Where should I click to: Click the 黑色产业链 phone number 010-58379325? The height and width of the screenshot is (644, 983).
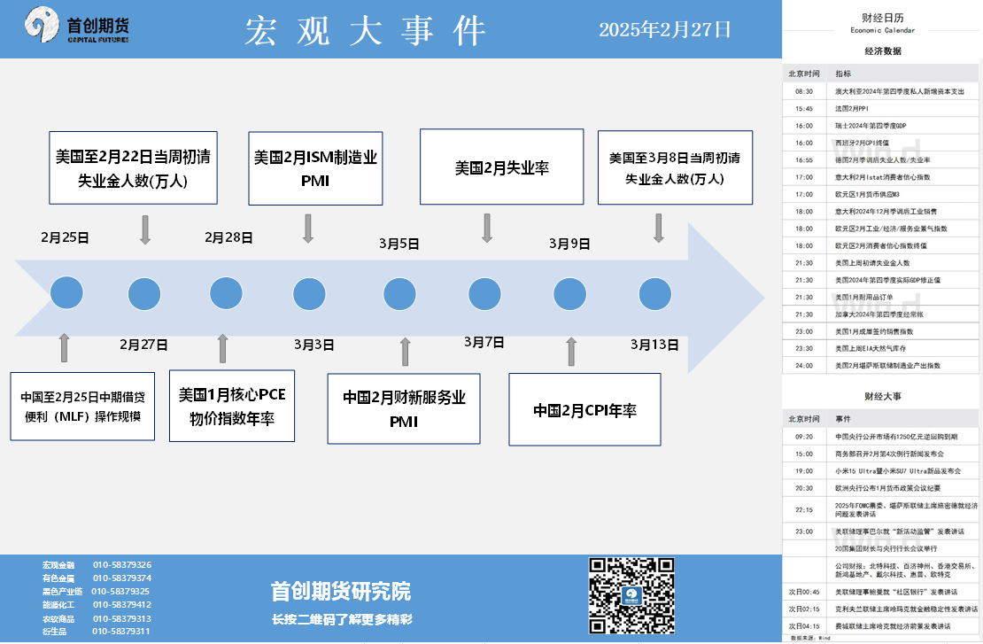(x=120, y=592)
